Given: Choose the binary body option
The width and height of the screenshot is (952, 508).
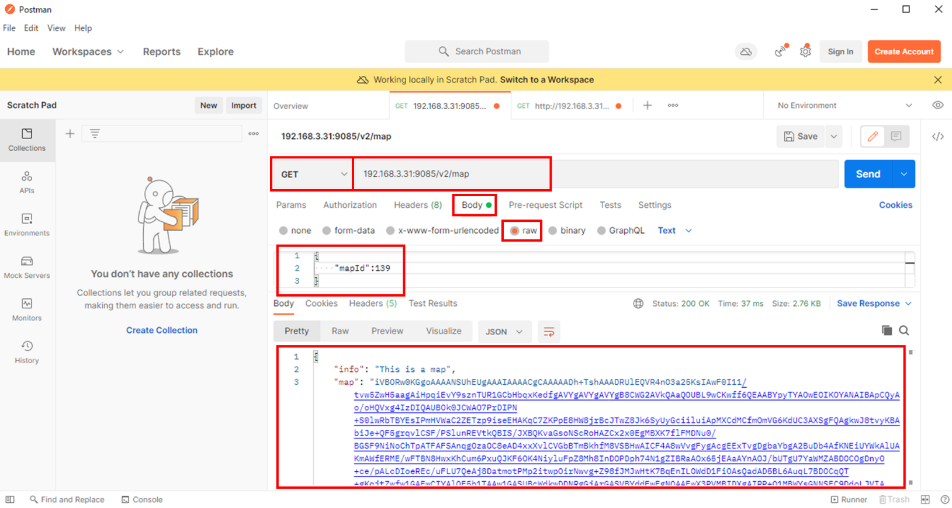Looking at the screenshot, I should click(x=553, y=231).
